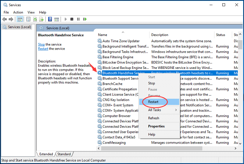
Task: Click the Back arrow toolbar icon
Action: tap(5, 19)
